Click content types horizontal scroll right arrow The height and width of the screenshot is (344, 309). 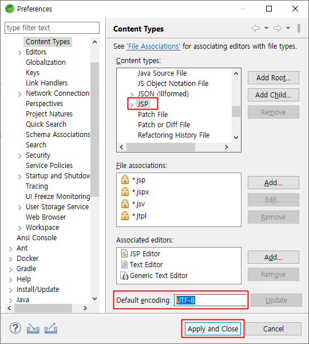[227, 147]
